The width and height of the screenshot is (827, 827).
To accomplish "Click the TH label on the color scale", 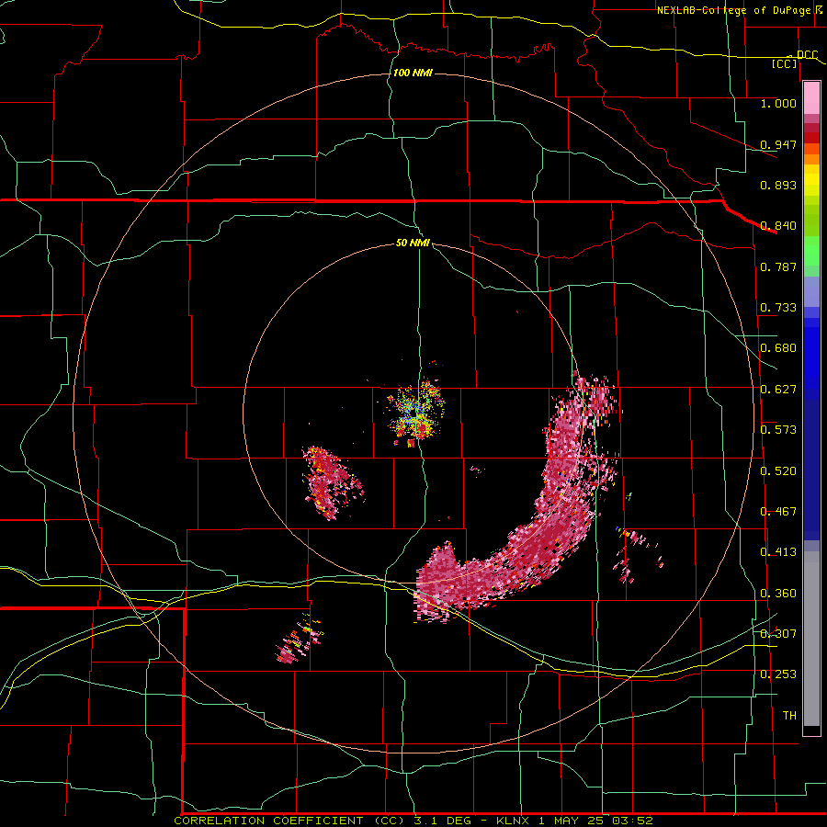I will (789, 716).
